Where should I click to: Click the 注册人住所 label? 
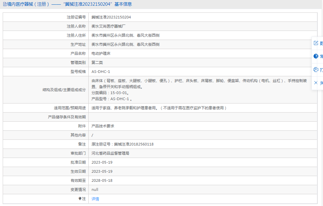[76, 35]
